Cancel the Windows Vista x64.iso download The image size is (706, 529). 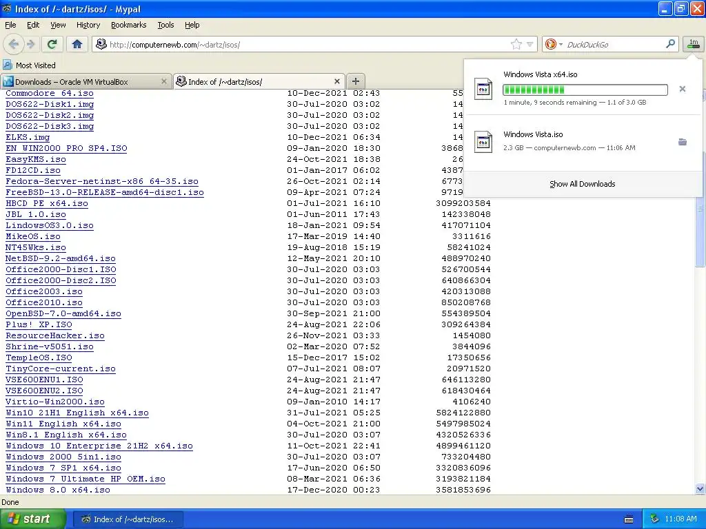pyautogui.click(x=682, y=89)
